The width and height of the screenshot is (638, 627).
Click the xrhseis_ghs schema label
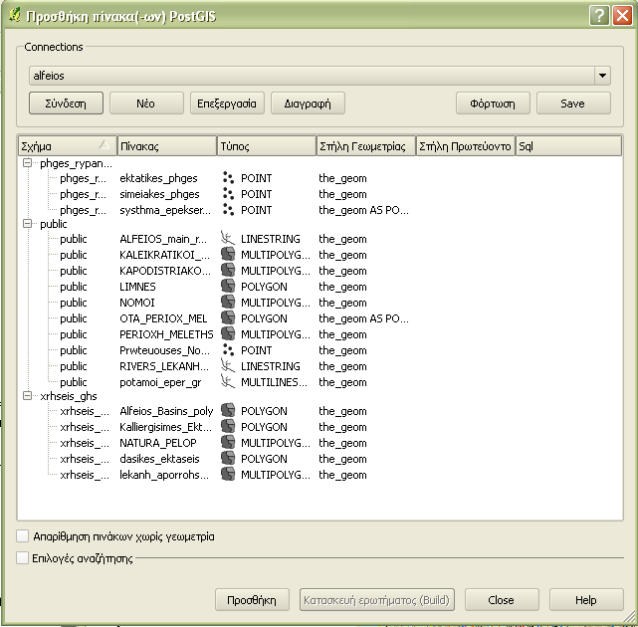[x=69, y=396]
